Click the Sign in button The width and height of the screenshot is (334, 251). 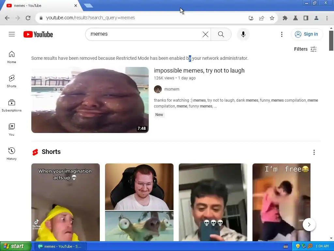(x=307, y=34)
